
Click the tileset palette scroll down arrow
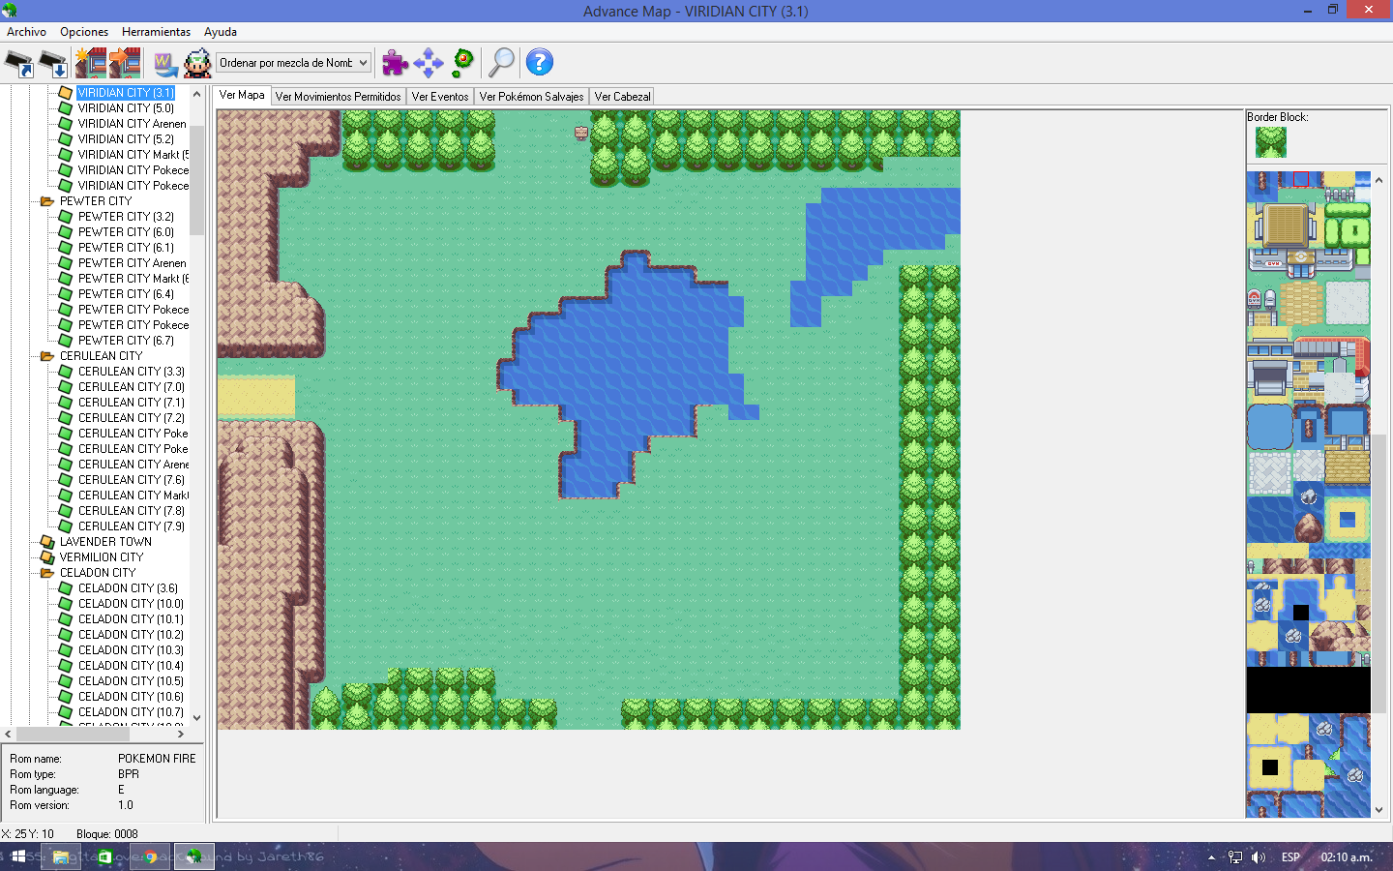tap(1378, 810)
